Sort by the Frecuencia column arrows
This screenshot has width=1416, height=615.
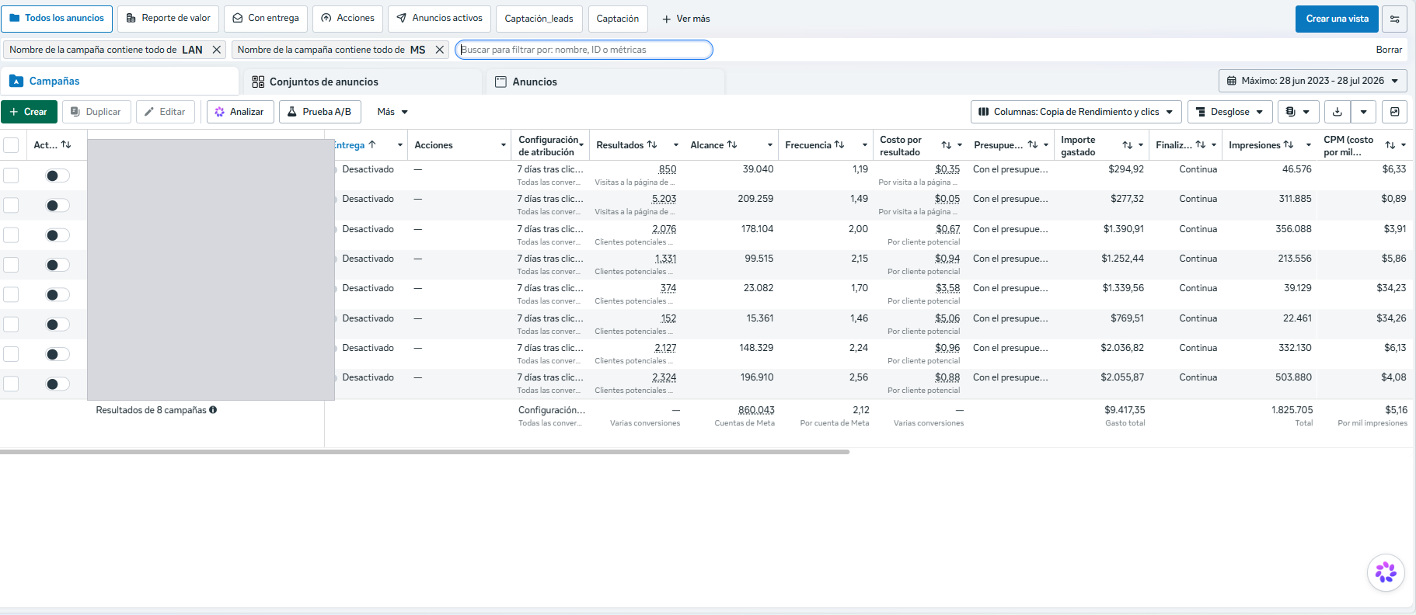point(839,145)
